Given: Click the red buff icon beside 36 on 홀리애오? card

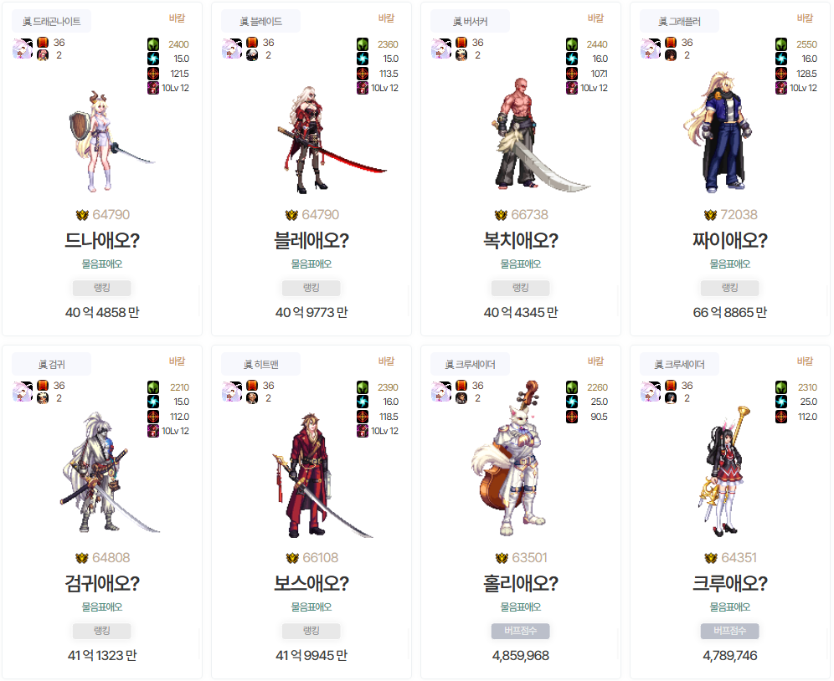Looking at the screenshot, I should point(461,386).
